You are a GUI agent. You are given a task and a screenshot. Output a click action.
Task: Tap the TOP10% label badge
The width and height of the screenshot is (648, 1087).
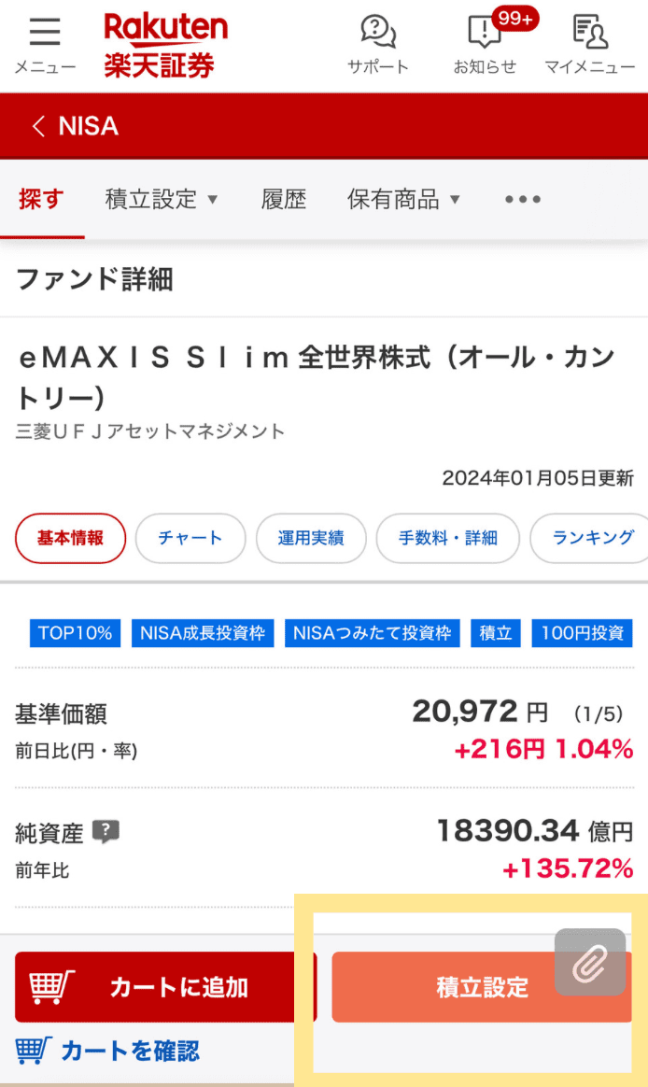(74, 632)
